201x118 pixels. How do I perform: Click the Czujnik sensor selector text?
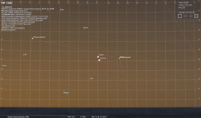(x=183, y=2)
